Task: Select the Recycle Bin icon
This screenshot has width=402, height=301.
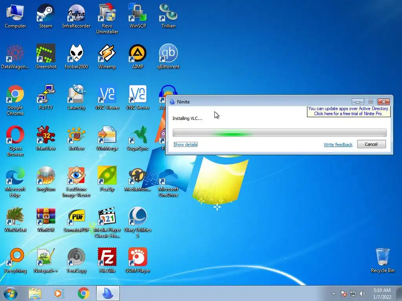Action: (382, 260)
